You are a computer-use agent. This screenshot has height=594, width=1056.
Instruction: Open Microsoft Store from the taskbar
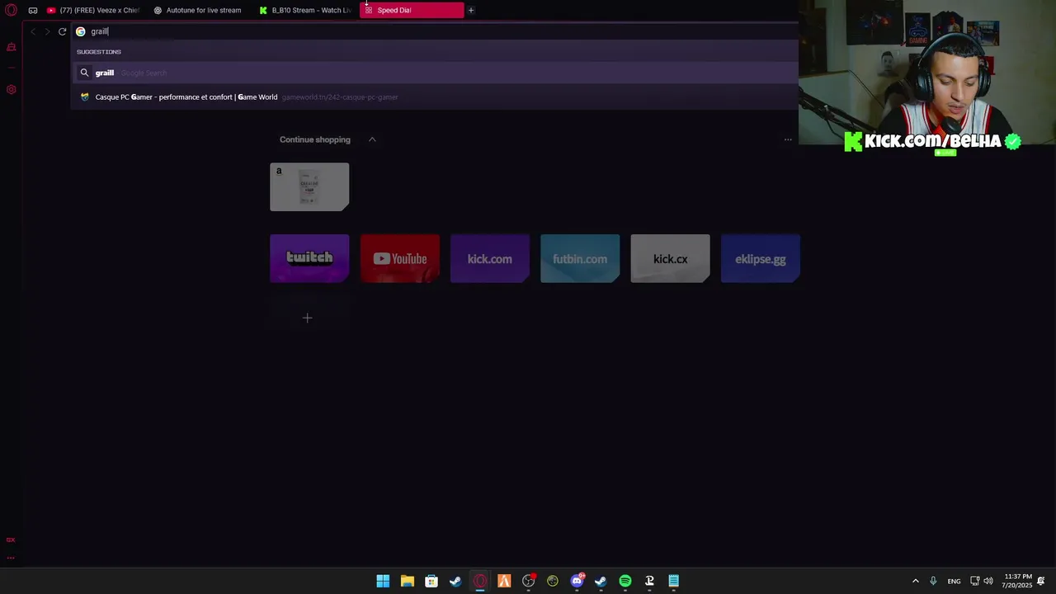tap(431, 581)
